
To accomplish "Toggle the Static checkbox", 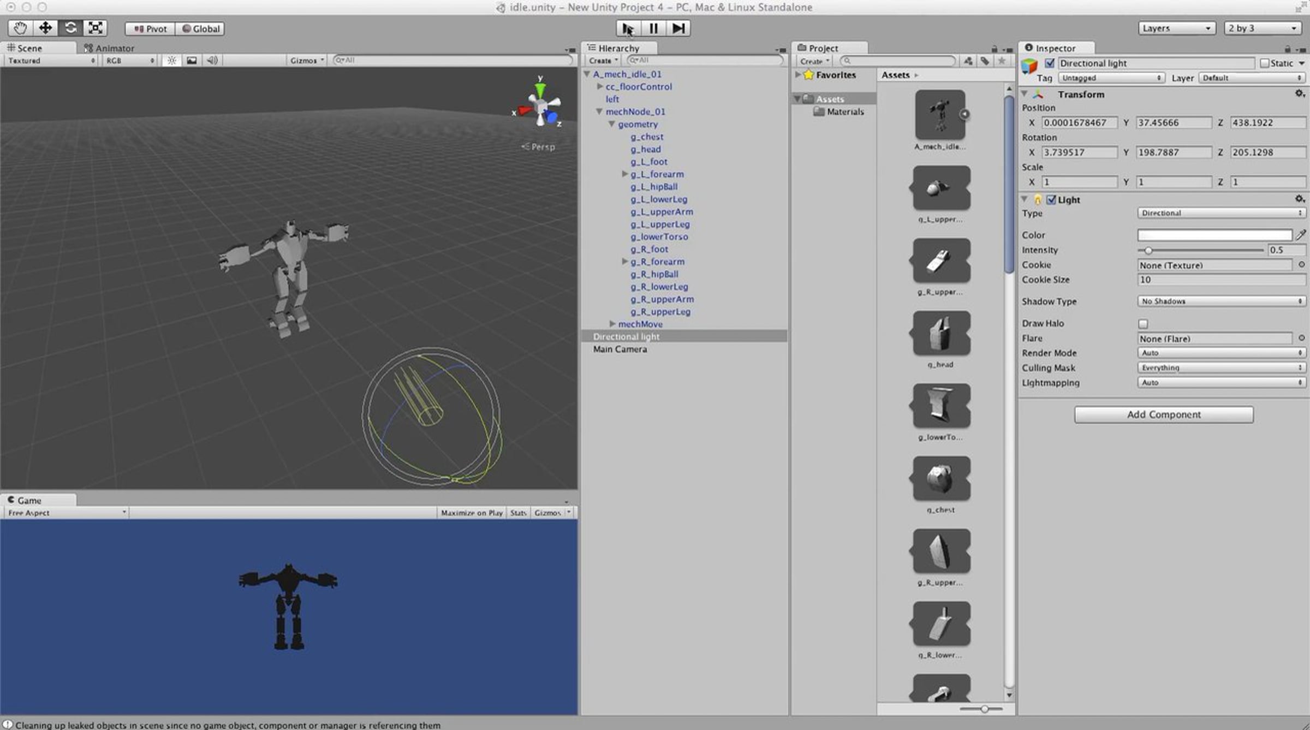I will [x=1264, y=63].
